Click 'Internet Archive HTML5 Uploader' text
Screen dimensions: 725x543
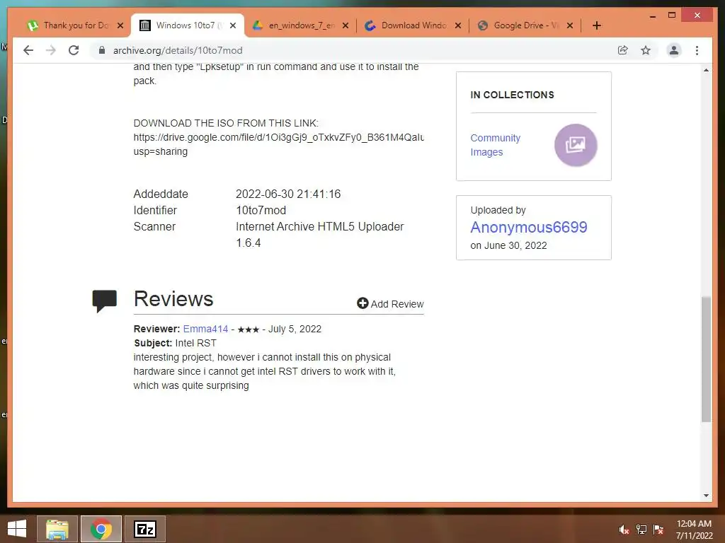click(x=319, y=227)
